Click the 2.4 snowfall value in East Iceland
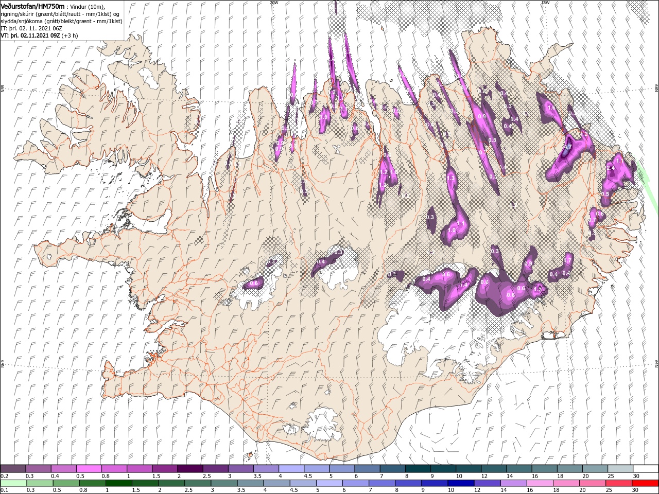Viewport: 659px width, 494px height. click(611, 168)
